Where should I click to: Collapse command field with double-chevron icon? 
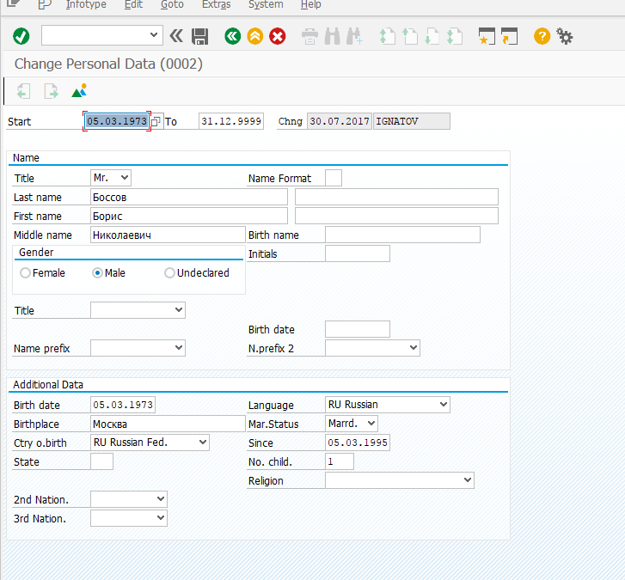pos(176,36)
